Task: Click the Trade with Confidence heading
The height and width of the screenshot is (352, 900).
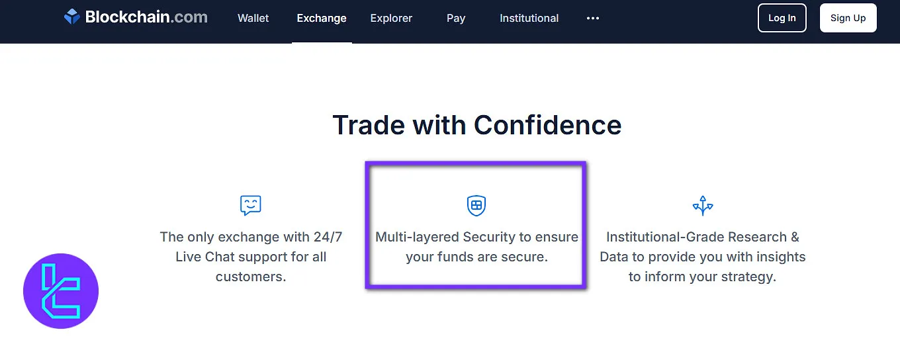Action: (476, 125)
